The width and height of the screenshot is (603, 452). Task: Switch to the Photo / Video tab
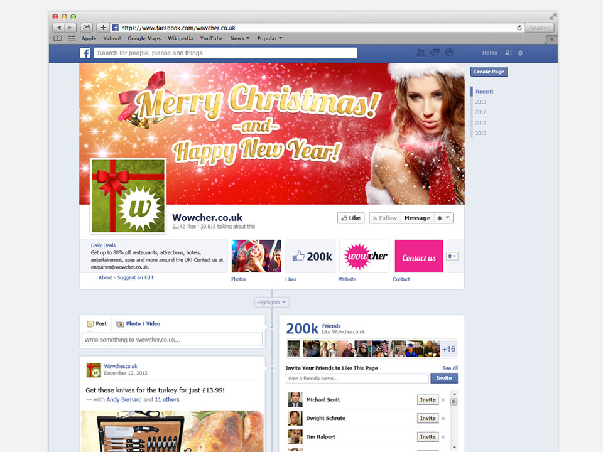(138, 324)
